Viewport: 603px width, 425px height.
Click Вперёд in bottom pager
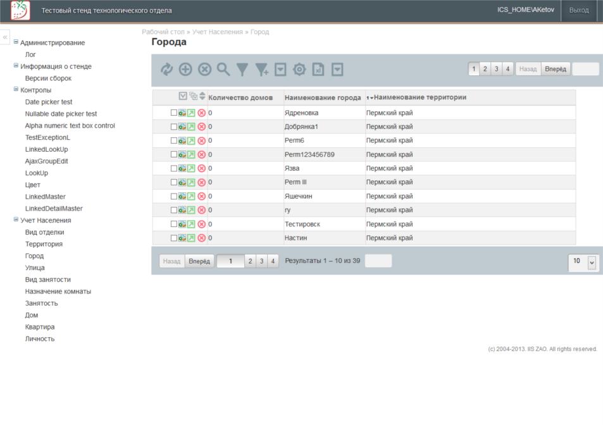coord(199,261)
